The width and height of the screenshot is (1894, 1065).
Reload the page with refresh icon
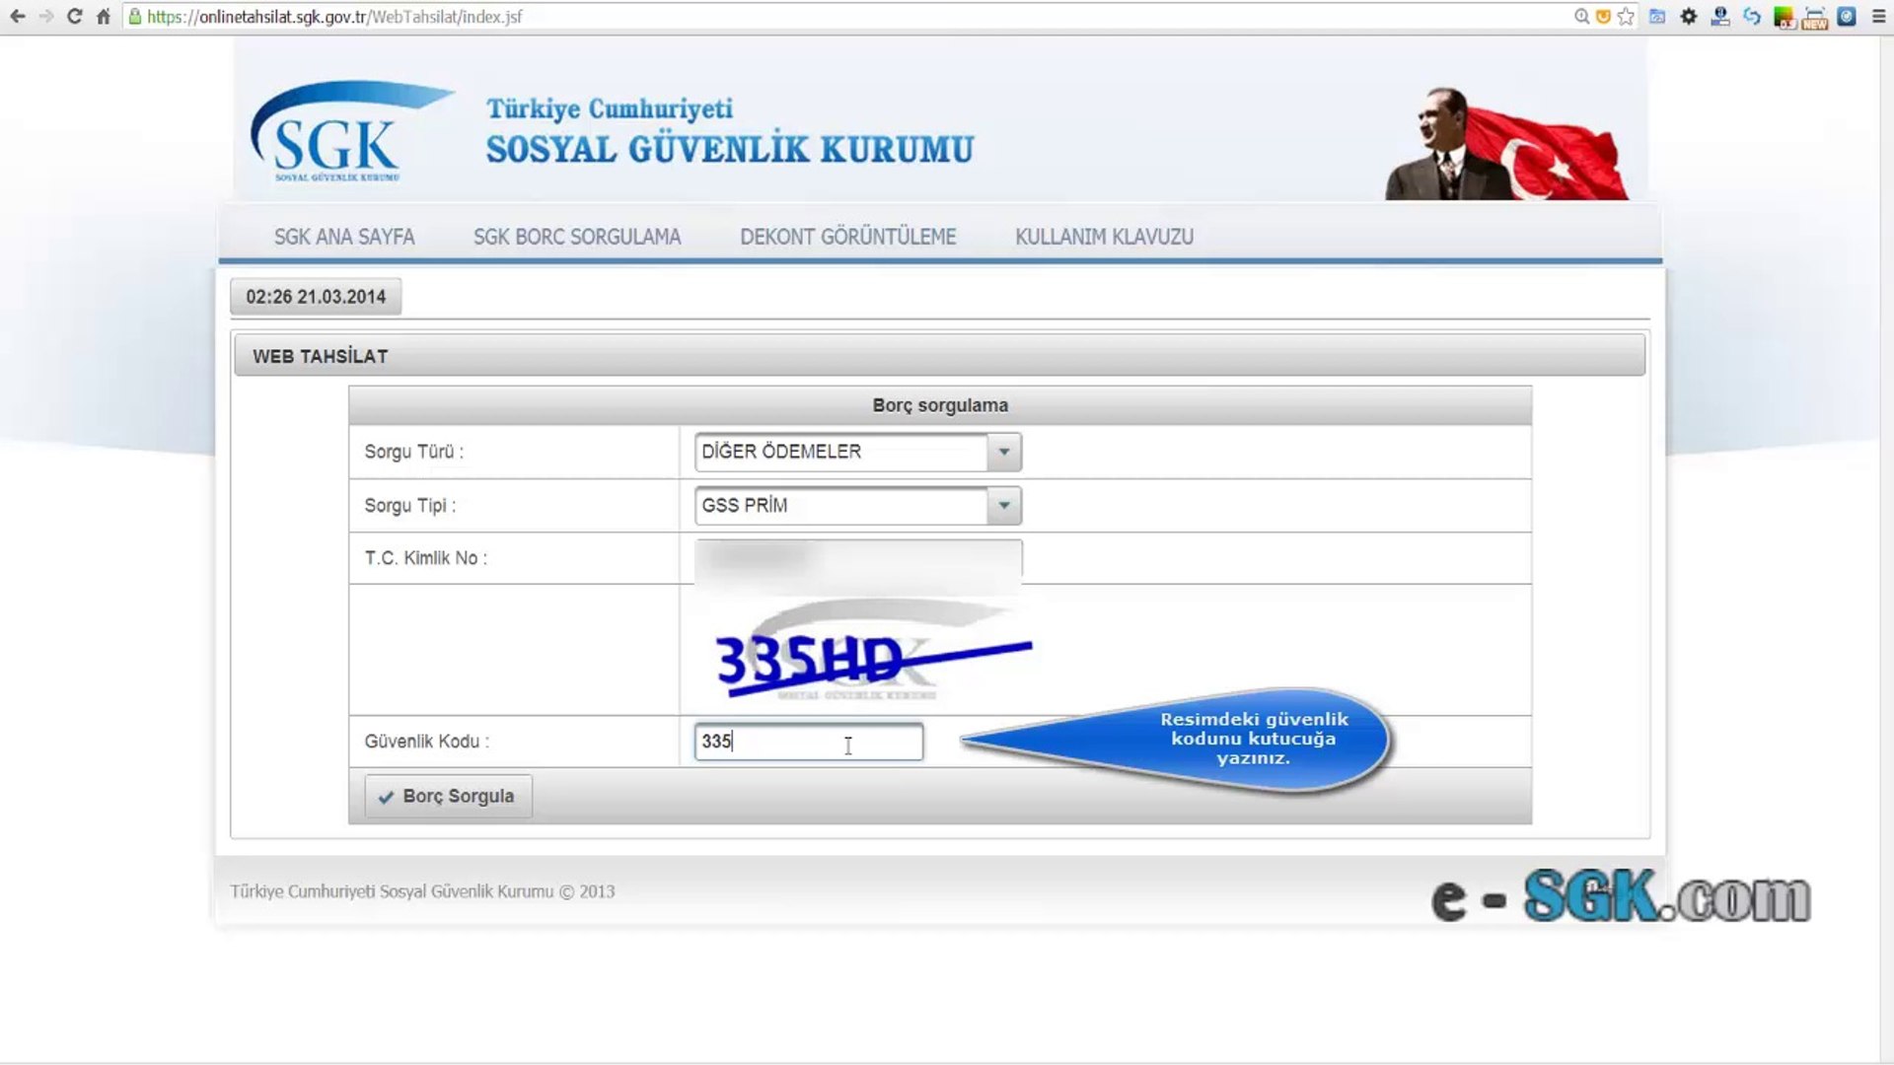(x=75, y=17)
